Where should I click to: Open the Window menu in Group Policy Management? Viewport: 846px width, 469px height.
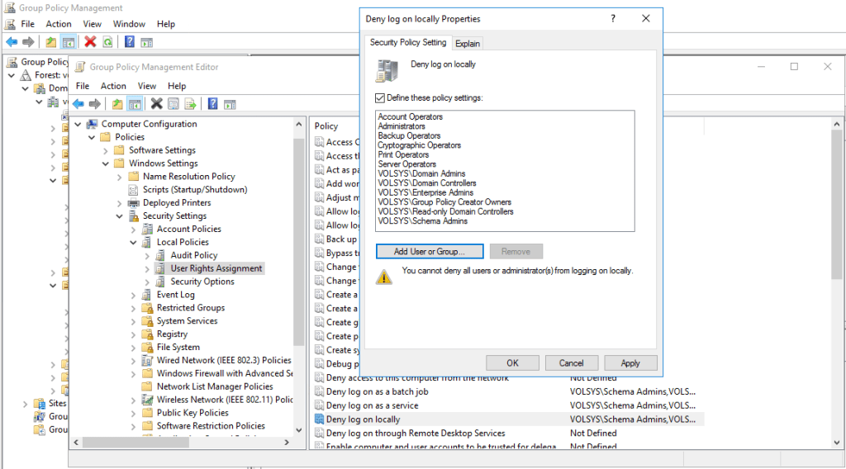(128, 24)
